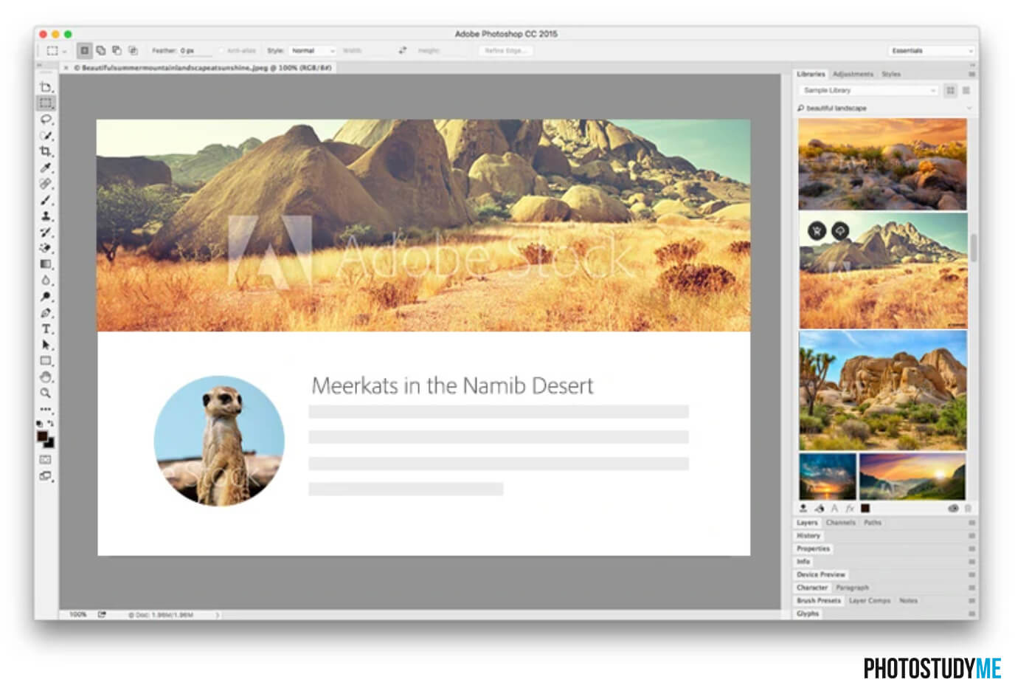Select the Gradient tool
This screenshot has height=691, width=1015.
point(46,264)
